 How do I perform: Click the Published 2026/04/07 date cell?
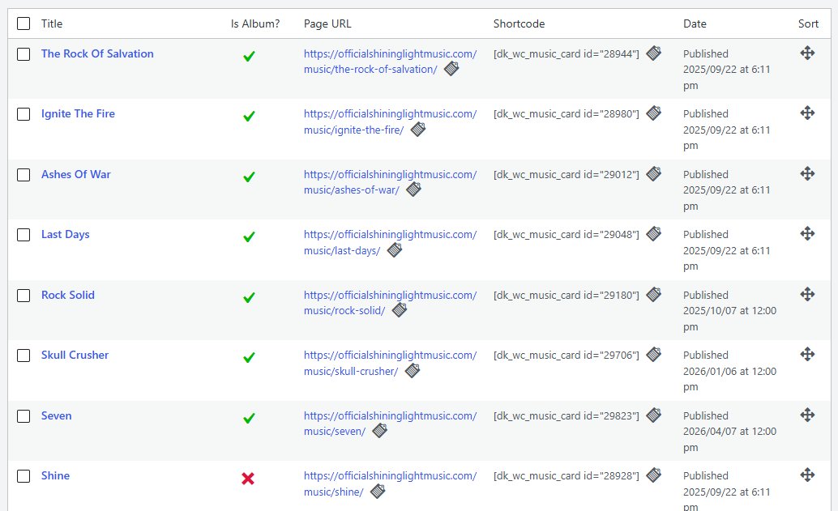tap(729, 432)
